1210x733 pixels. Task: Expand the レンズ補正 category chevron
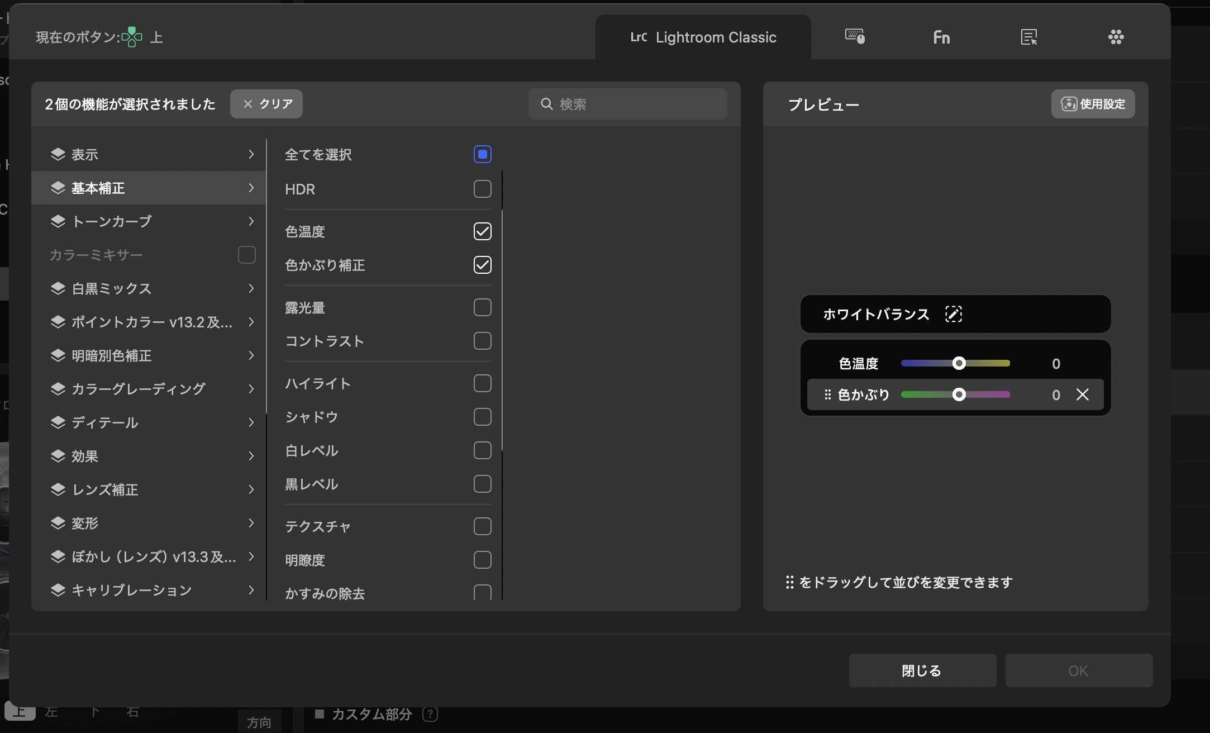251,489
